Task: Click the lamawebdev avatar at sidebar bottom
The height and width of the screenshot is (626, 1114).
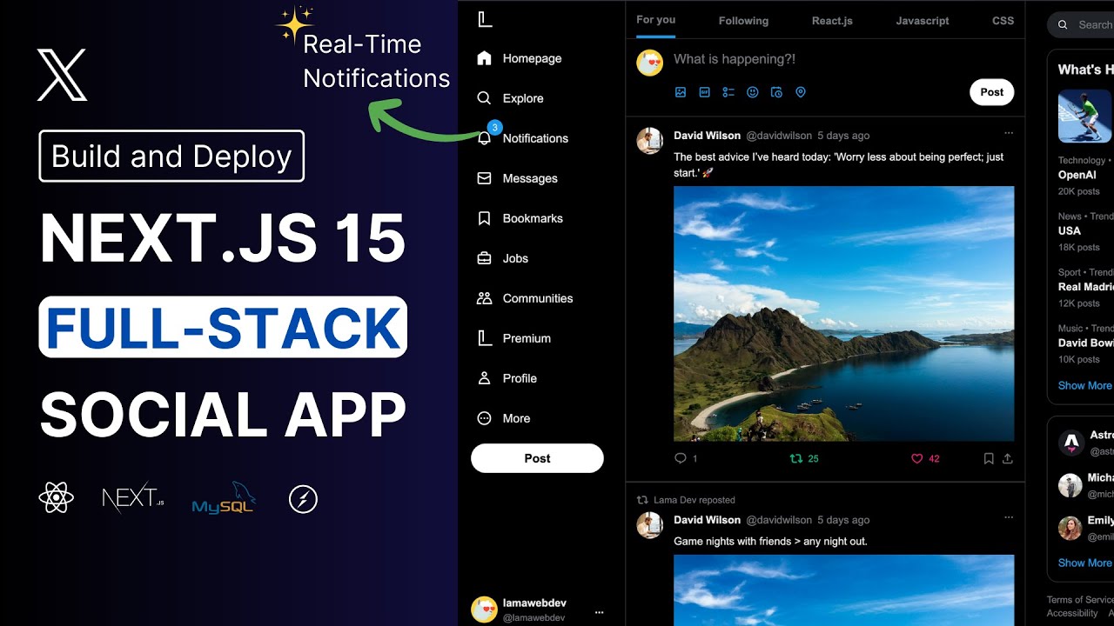Action: click(x=484, y=609)
